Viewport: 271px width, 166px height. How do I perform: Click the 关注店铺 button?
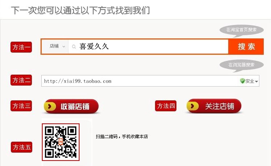pyautogui.click(x=214, y=106)
